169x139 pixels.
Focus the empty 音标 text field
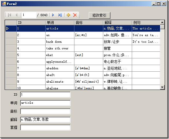(x=45, y=111)
